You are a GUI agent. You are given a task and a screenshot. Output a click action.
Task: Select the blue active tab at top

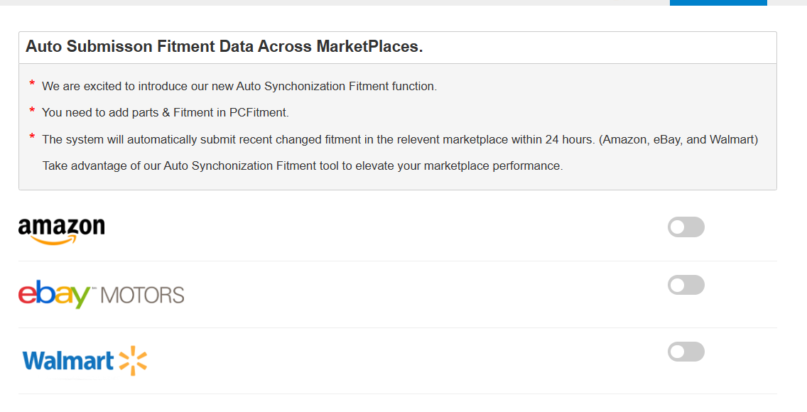click(x=717, y=3)
